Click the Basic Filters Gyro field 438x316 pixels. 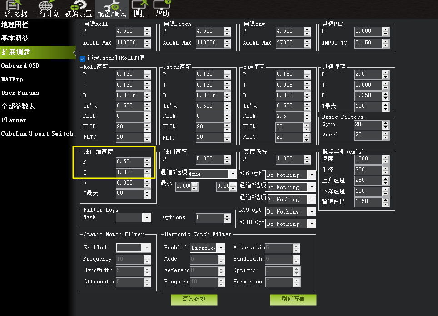[367, 124]
